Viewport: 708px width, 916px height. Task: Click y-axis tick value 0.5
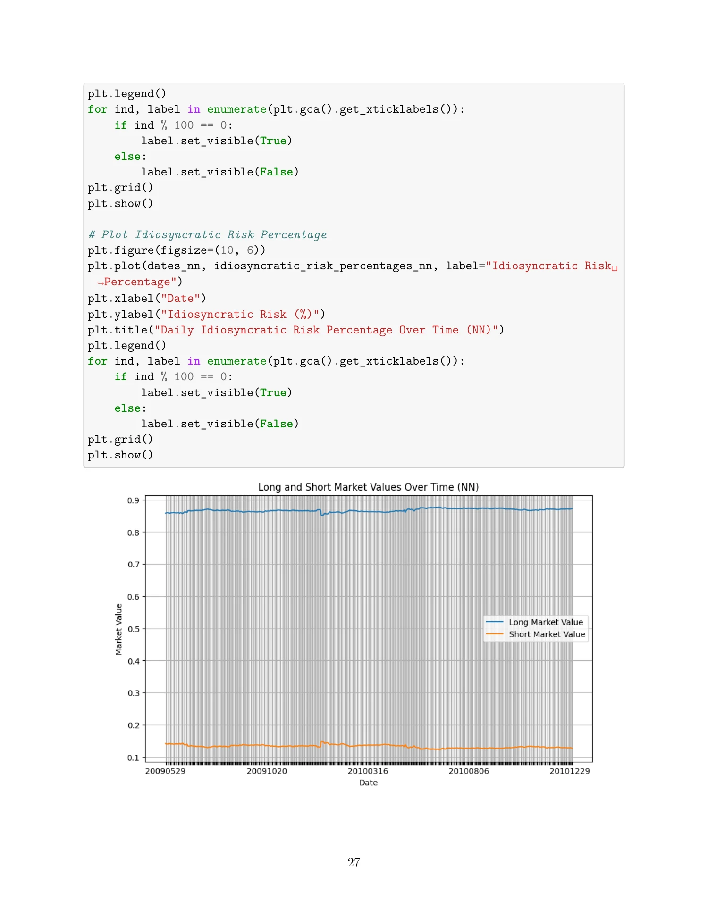pyautogui.click(x=134, y=629)
